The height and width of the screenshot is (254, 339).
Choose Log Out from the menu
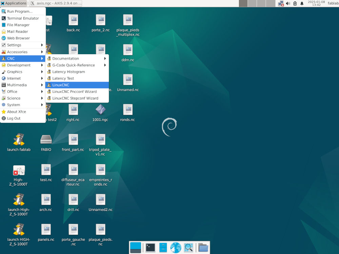[x=23, y=118]
